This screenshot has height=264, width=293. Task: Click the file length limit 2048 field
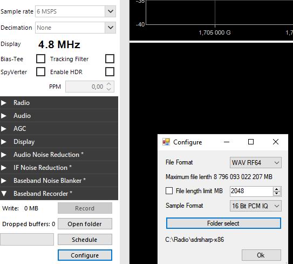(x=251, y=191)
